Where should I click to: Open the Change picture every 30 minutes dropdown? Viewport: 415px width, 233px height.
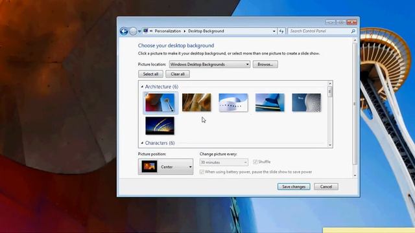[x=224, y=162]
